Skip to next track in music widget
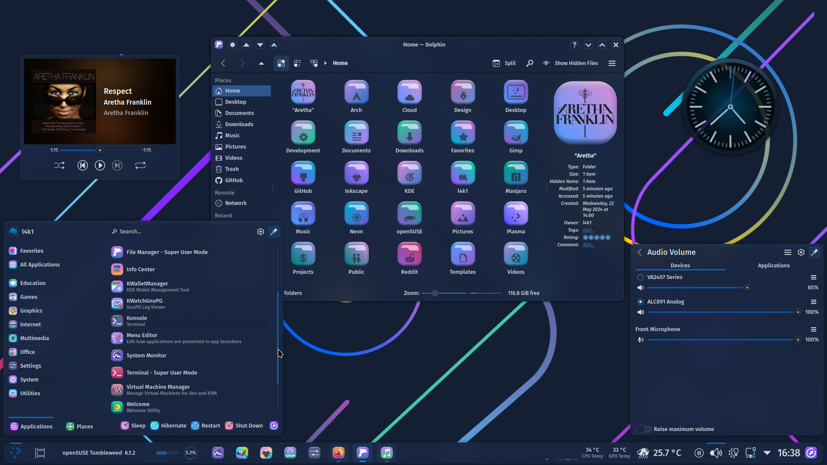 [x=117, y=165]
